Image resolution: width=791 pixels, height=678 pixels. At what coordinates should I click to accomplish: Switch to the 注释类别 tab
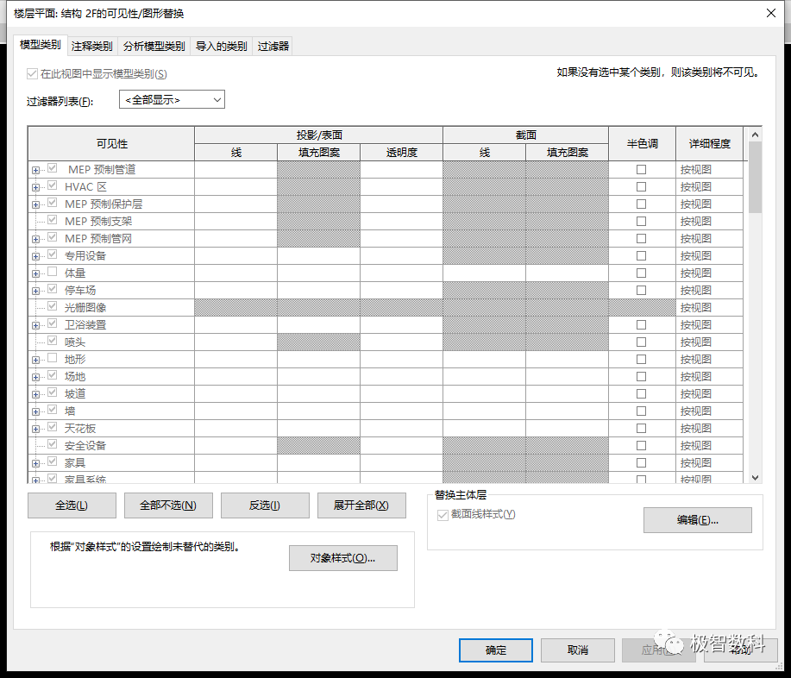[91, 46]
